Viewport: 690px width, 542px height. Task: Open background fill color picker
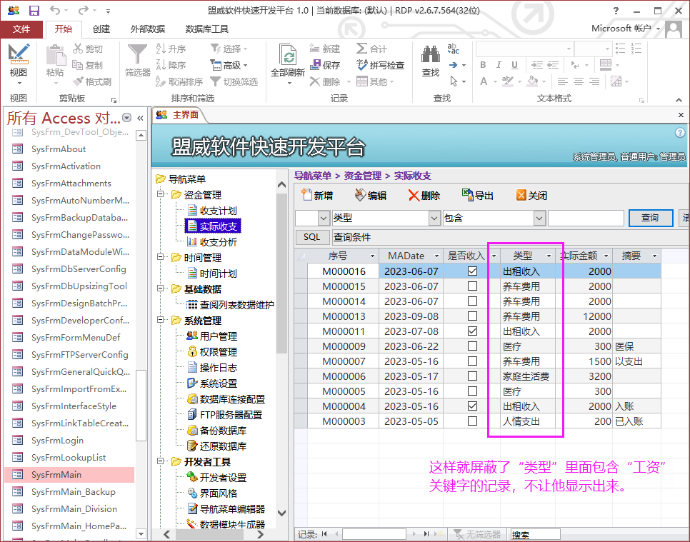(544, 81)
